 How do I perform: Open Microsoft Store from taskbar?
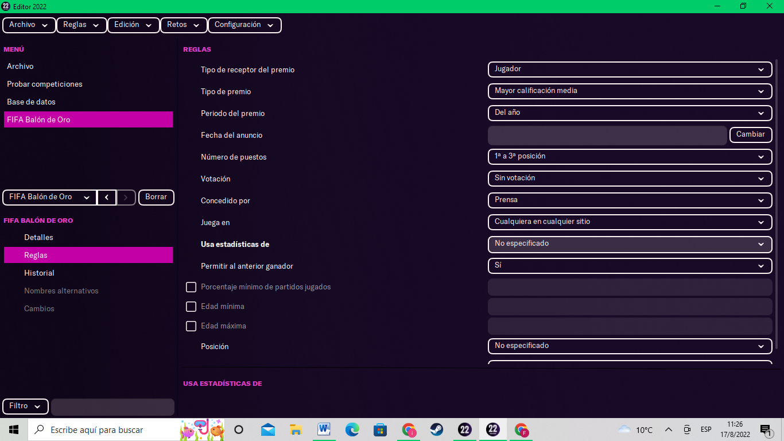tap(380, 430)
